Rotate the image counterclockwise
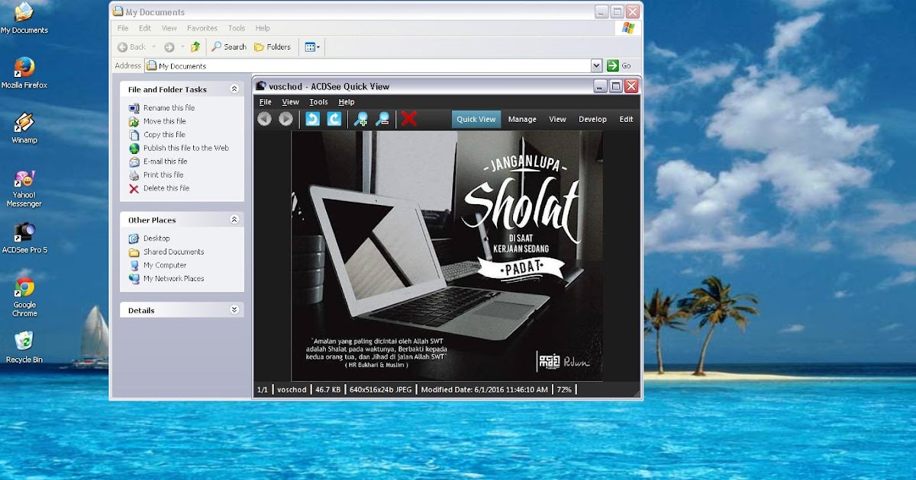Viewport: 916px width, 480px height. click(314, 119)
